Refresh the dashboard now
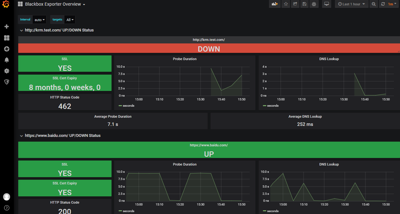Image resolution: width=400 pixels, height=214 pixels. pos(383,4)
